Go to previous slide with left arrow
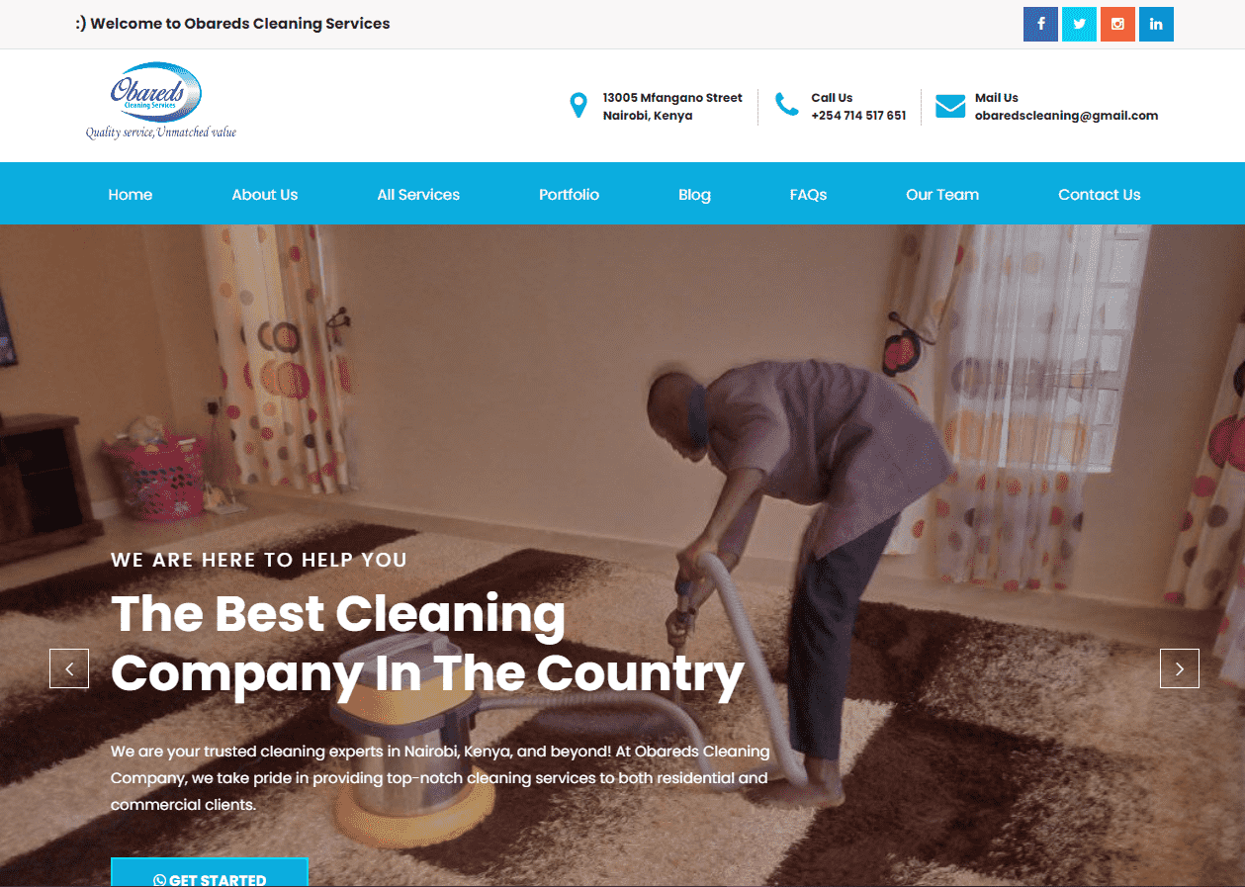1245x887 pixels. (69, 668)
